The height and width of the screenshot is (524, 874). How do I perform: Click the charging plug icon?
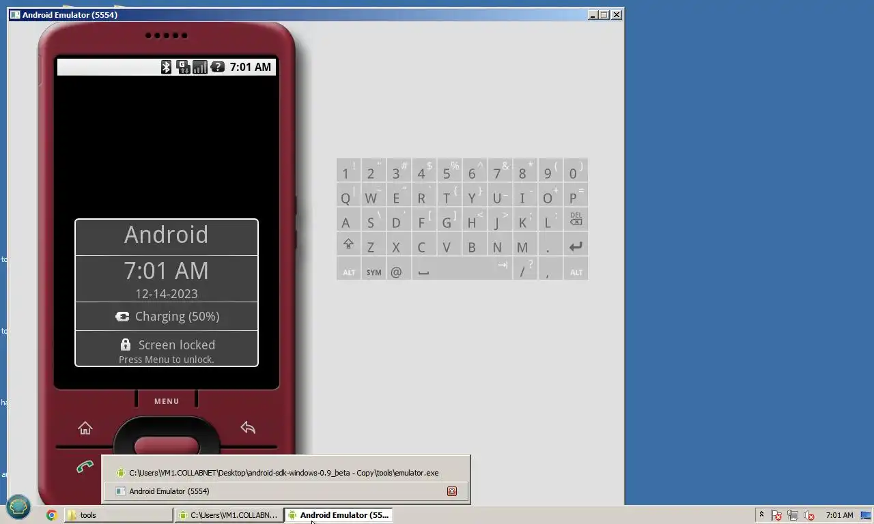pos(122,317)
